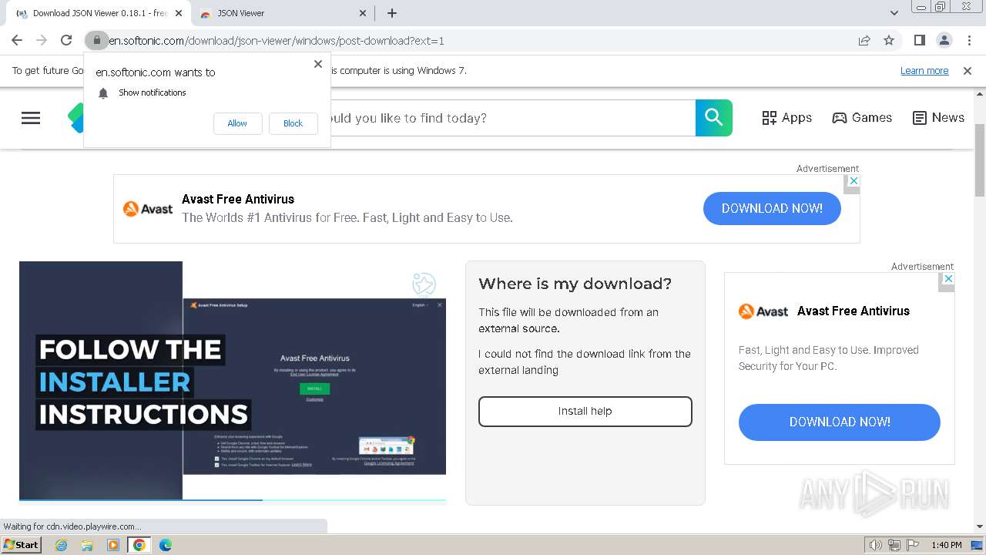Expand the tab search dropdown

(894, 13)
